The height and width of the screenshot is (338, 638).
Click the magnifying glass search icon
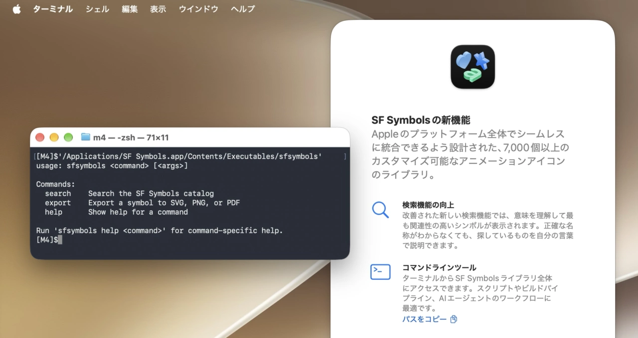(x=380, y=210)
